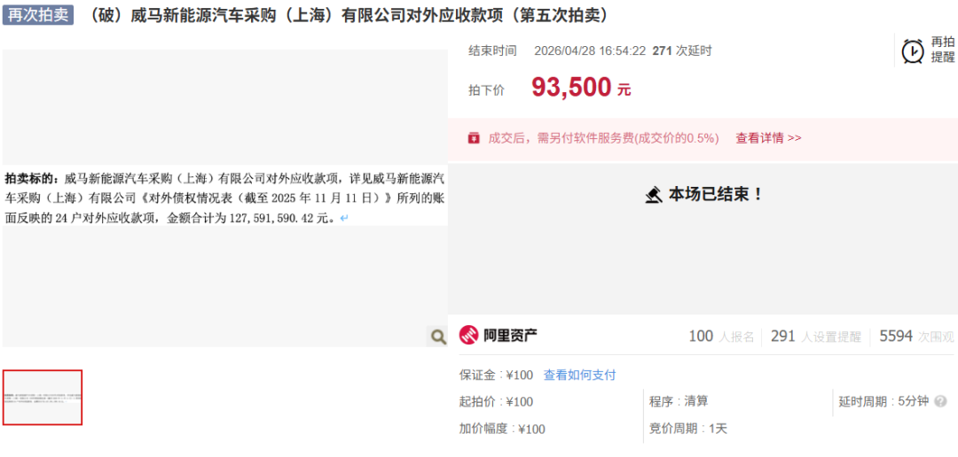Screen dimensions: 958x457
Task: Click the gavel icon beside 本场已结束
Action: click(654, 195)
